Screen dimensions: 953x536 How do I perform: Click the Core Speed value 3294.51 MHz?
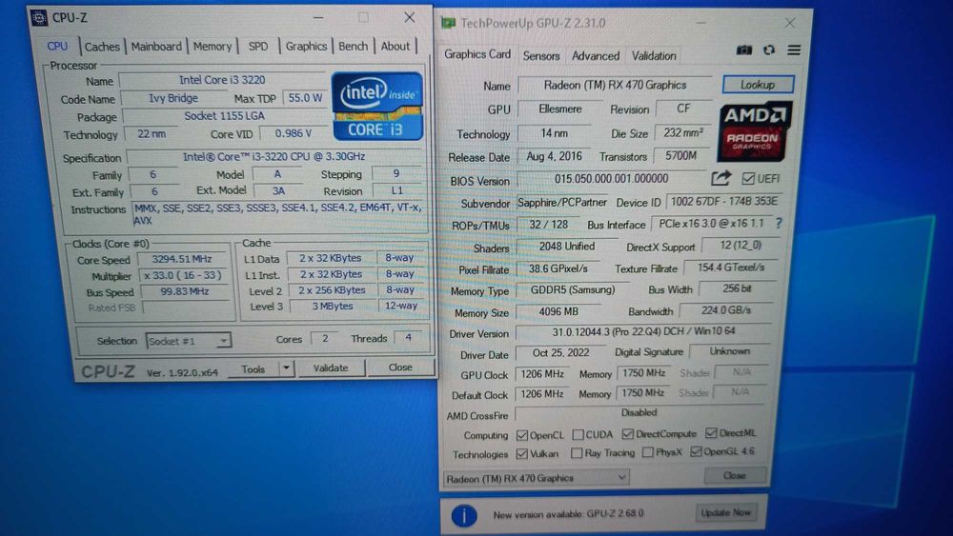coord(182,259)
